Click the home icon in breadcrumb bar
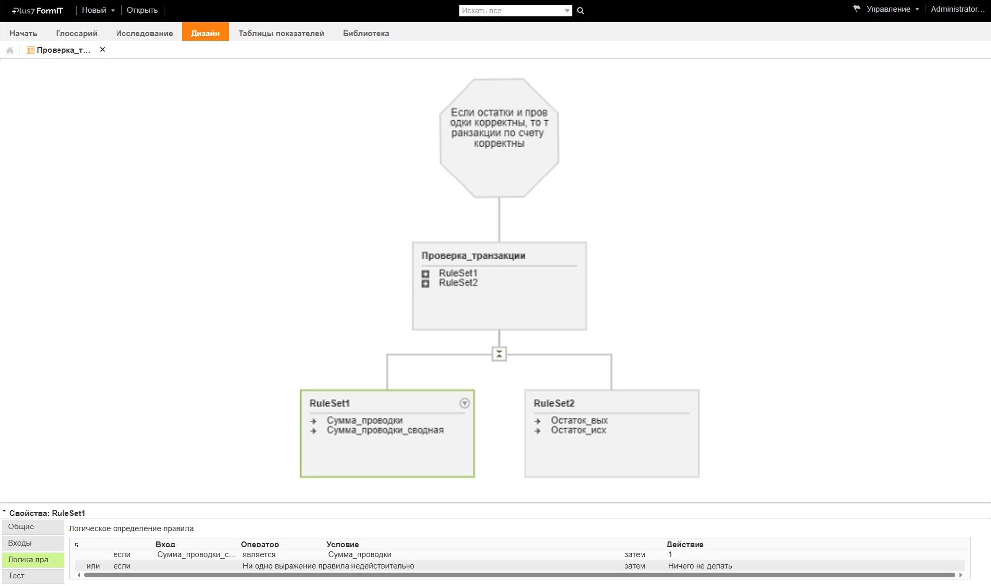 coord(10,50)
